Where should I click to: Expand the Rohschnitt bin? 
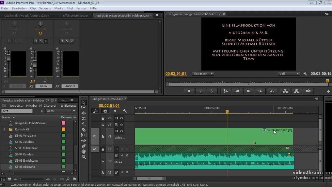coord(5,129)
